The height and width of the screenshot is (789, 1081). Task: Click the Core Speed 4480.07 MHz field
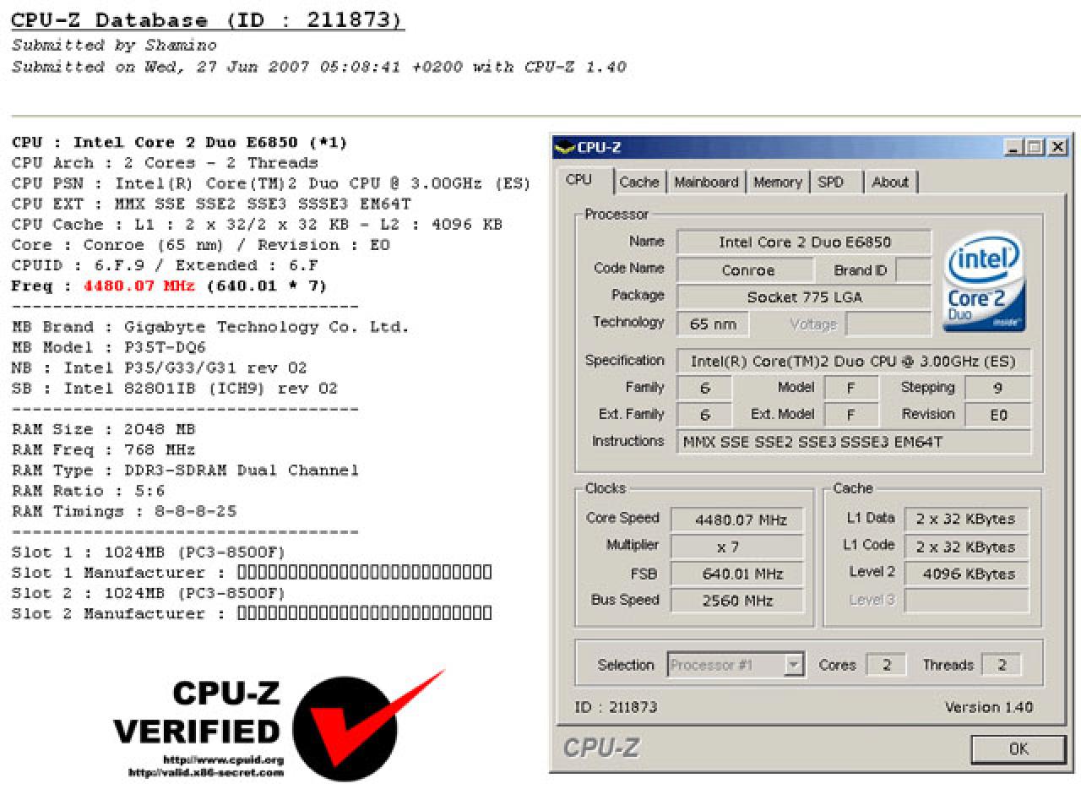click(737, 520)
